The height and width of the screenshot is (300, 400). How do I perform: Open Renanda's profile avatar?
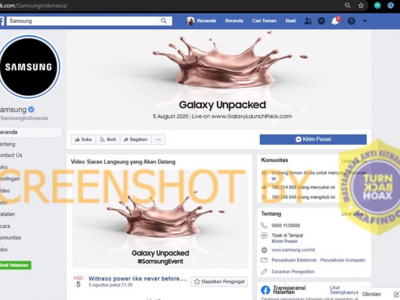190,21
